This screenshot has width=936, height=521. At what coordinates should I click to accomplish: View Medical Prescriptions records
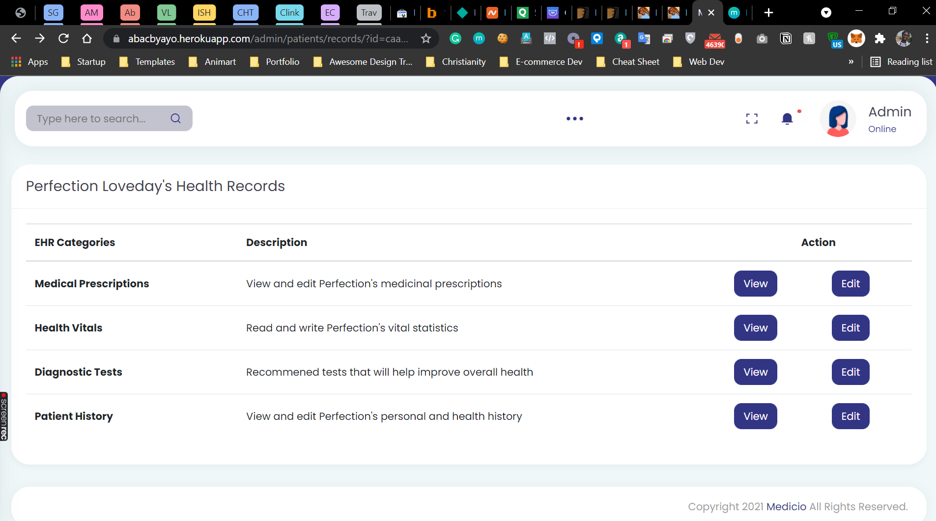pos(755,283)
